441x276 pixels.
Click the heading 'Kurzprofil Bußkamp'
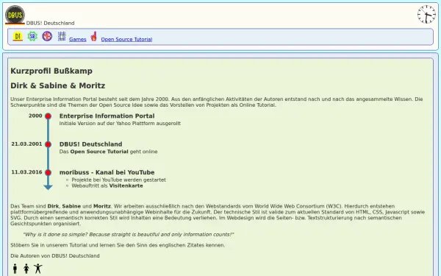51,71
